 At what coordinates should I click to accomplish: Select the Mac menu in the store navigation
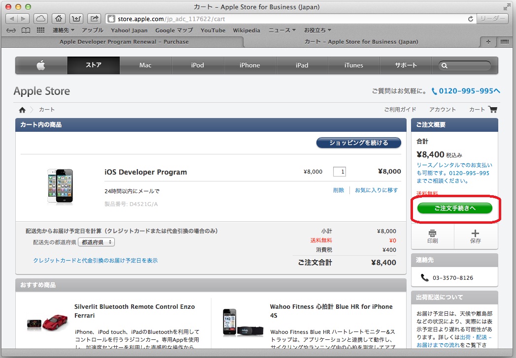pyautogui.click(x=145, y=65)
